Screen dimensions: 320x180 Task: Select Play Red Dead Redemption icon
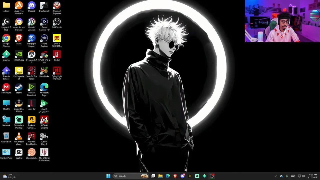click(x=31, y=138)
